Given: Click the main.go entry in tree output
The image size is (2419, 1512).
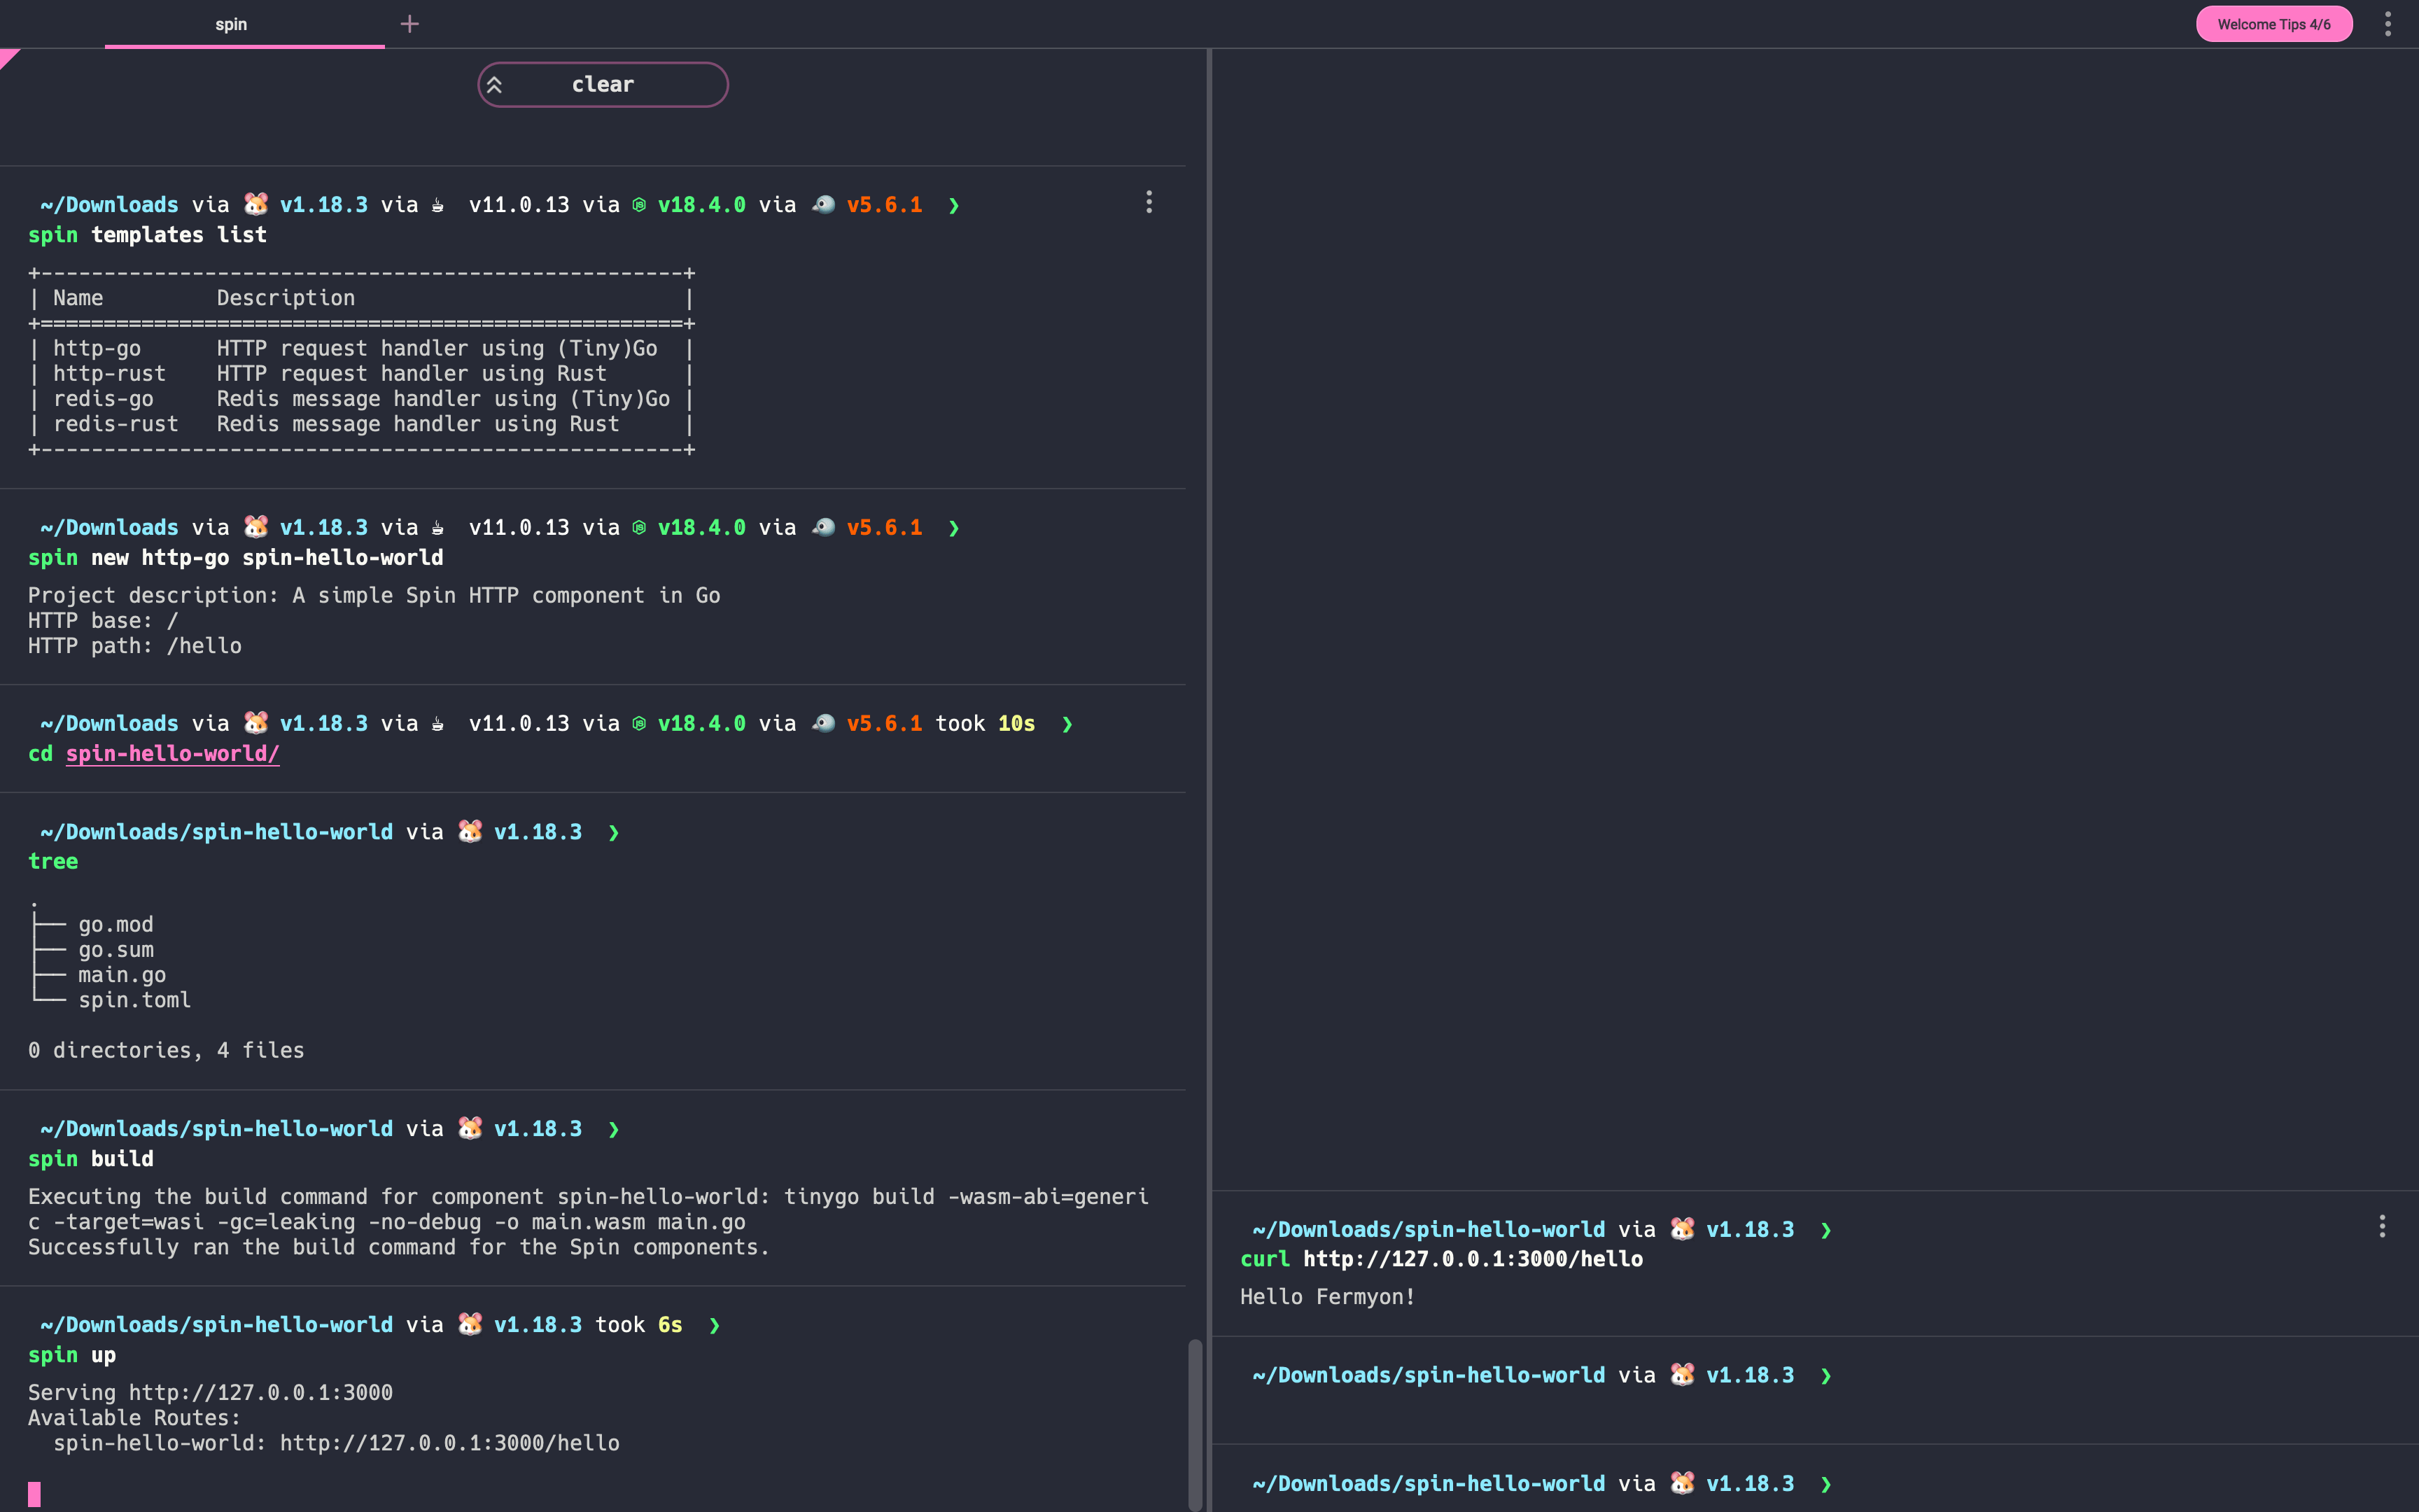Looking at the screenshot, I should pyautogui.click(x=122, y=975).
